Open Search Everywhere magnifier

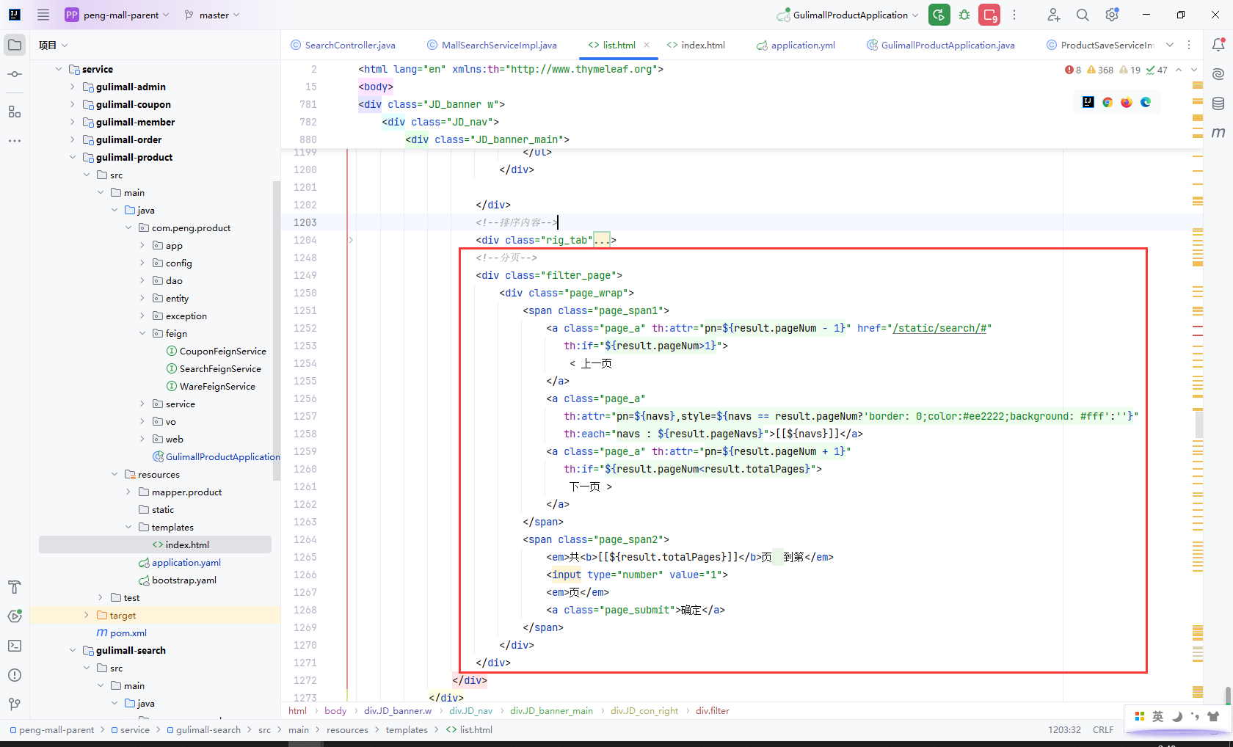click(x=1083, y=15)
